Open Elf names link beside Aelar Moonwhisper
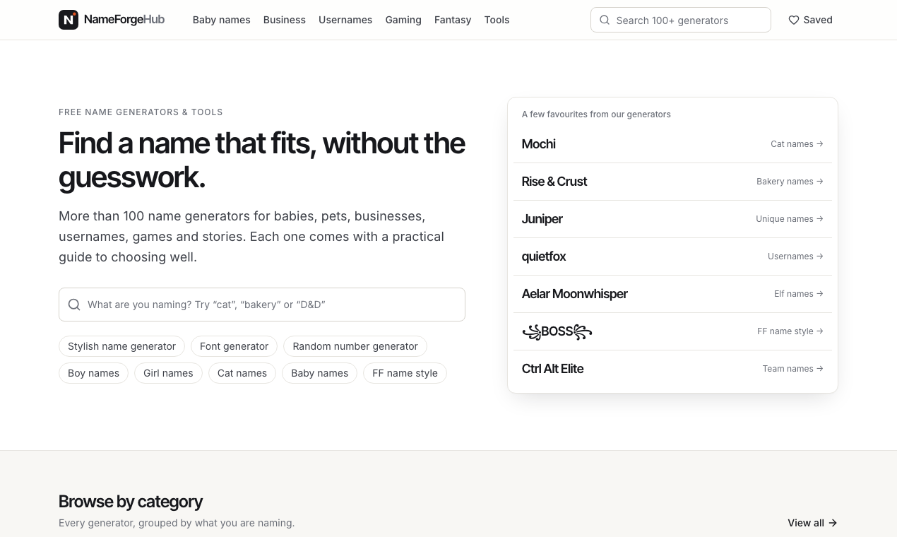This screenshot has height=537, width=897. 799,294
